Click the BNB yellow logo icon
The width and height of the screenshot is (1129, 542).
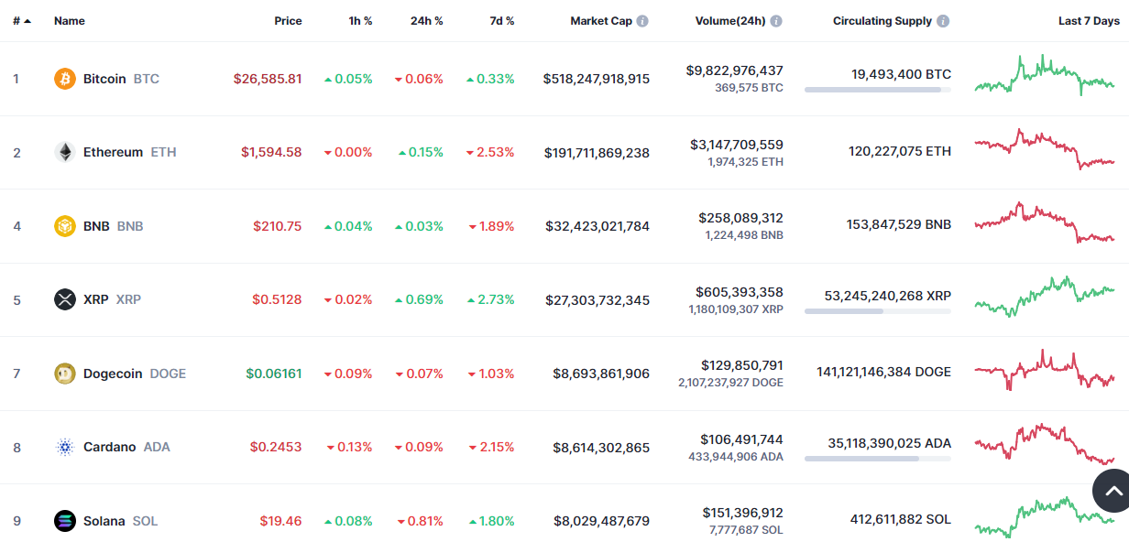tap(65, 226)
